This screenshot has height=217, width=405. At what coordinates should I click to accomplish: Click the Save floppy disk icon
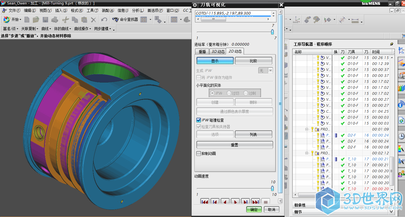coord(45,20)
